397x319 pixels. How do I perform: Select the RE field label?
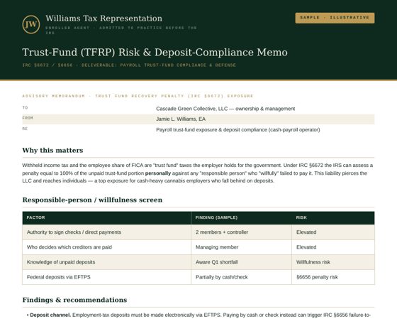click(x=25, y=129)
